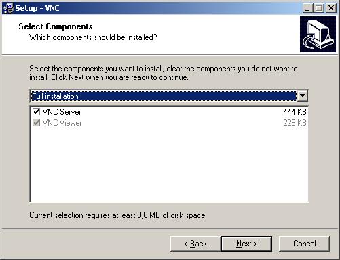Click the disabled maximize button

click(x=319, y=8)
